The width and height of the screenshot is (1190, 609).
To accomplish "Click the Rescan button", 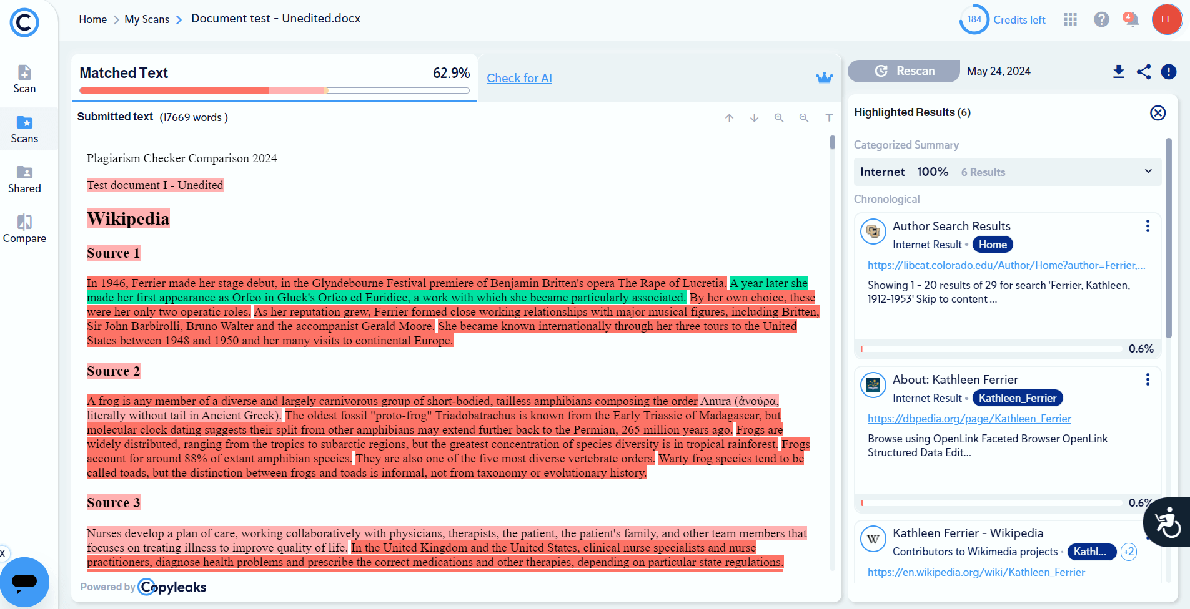I will 904,71.
